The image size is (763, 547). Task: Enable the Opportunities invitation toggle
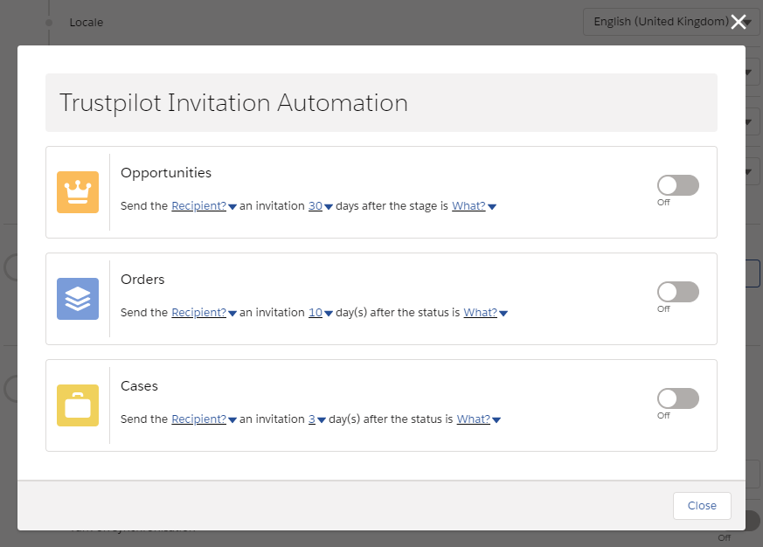pos(677,184)
